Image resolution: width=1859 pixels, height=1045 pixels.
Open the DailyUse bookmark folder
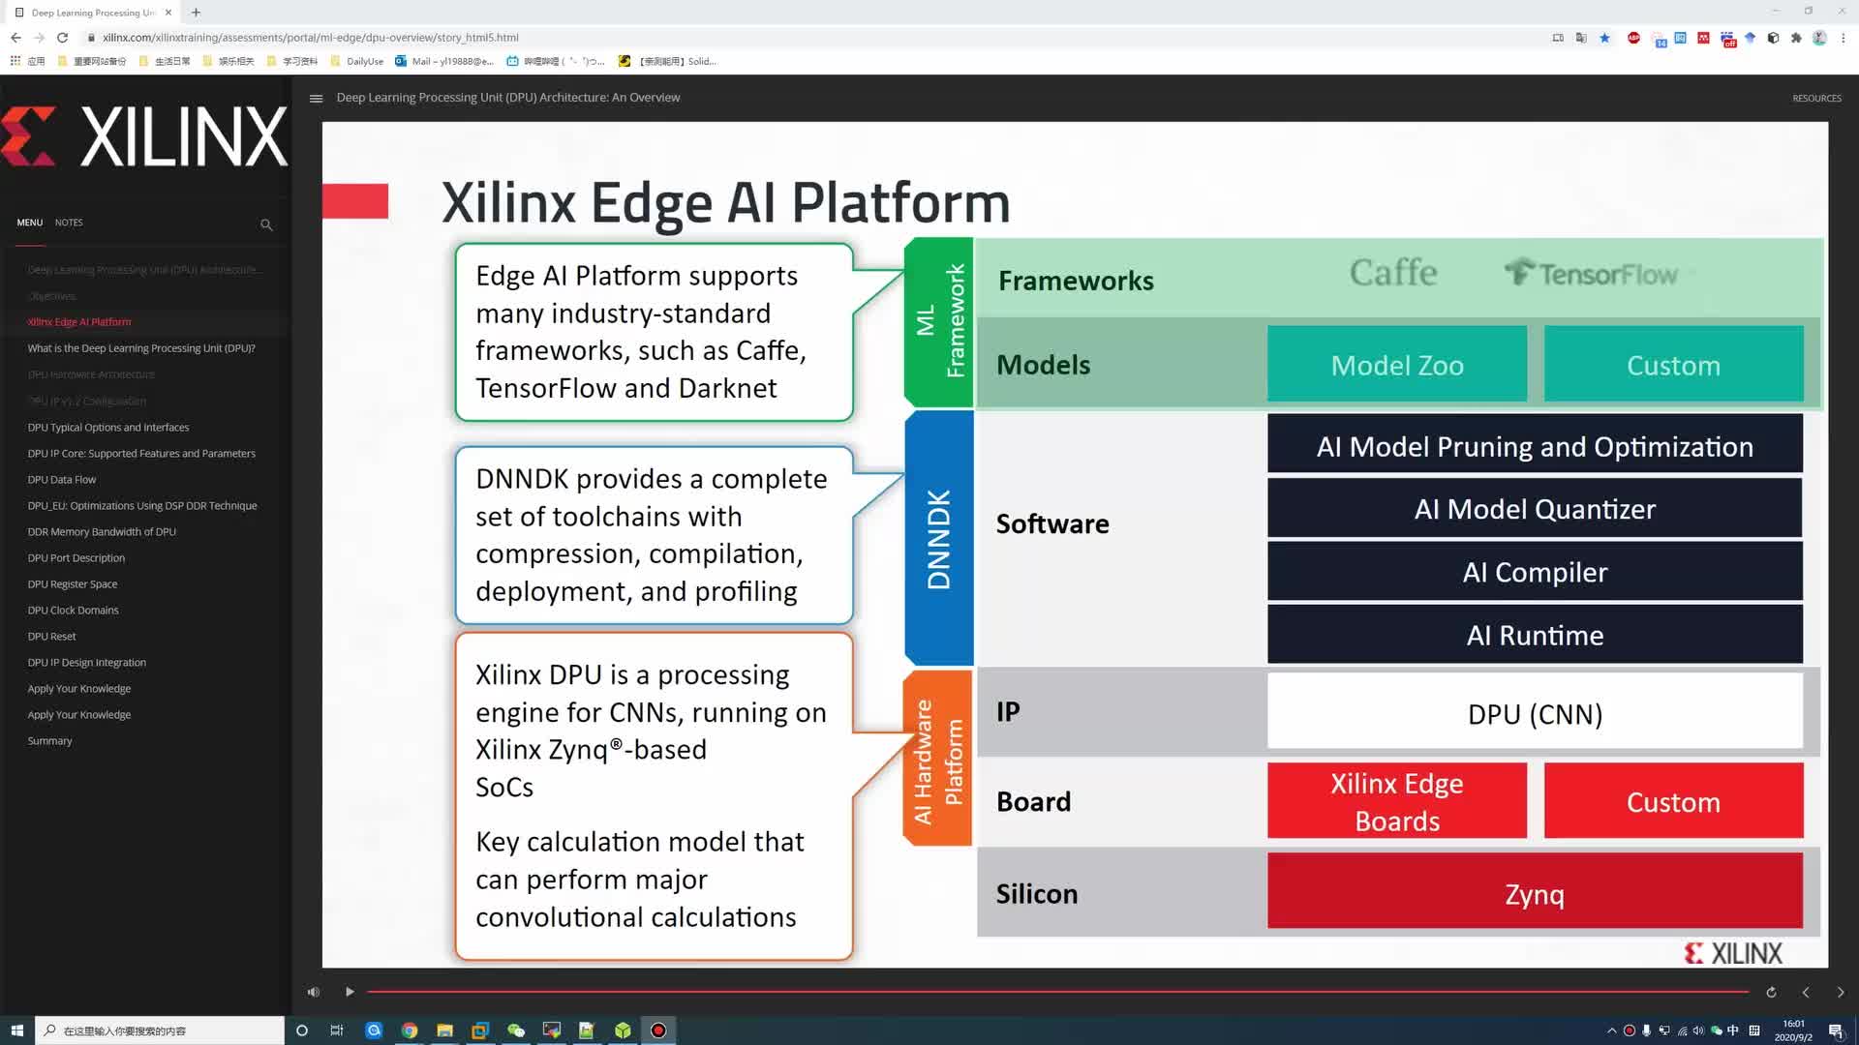pyautogui.click(x=357, y=61)
